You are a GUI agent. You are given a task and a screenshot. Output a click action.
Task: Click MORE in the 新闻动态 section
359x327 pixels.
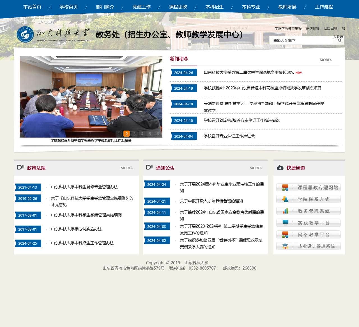326,60
